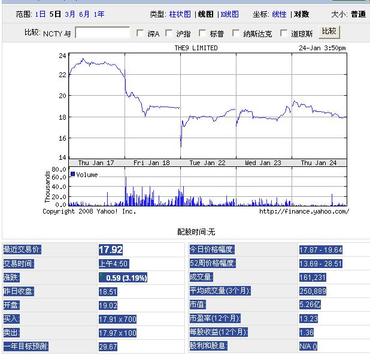Click the 比较 compare button
The width and height of the screenshot is (370, 359).
(329, 32)
